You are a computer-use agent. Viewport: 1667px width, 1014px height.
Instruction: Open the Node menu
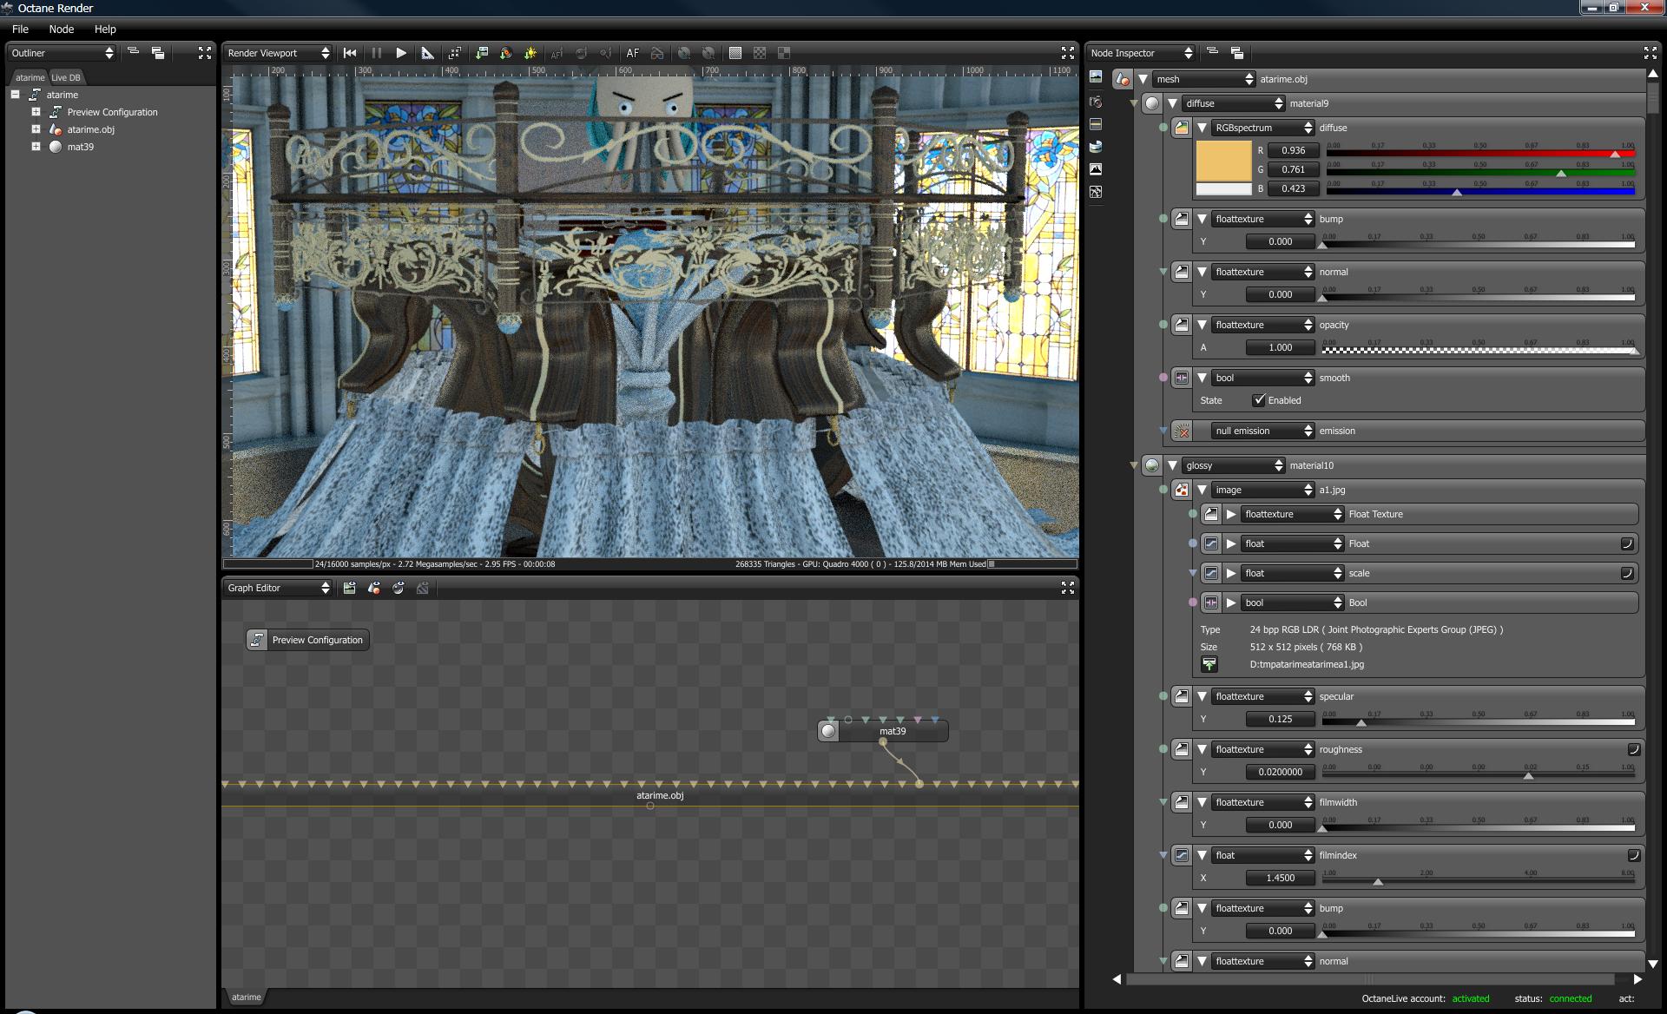61,29
